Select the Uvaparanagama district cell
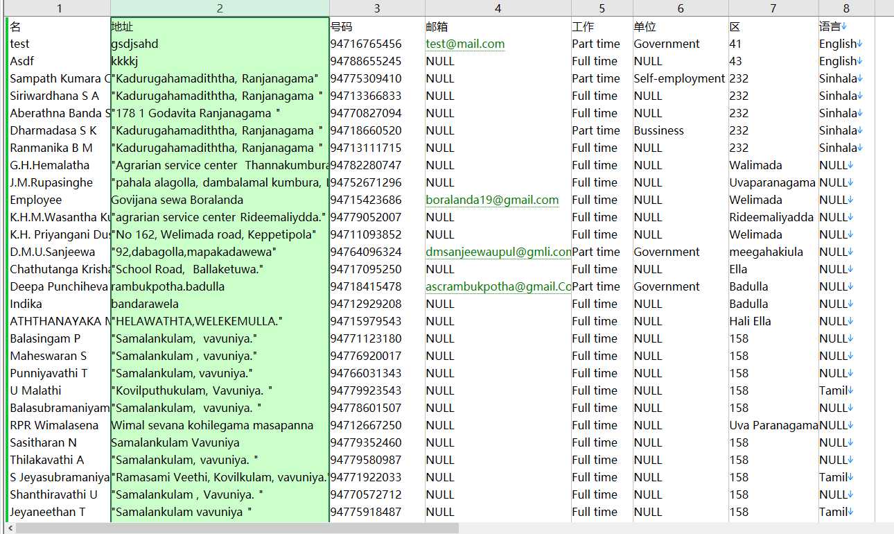The width and height of the screenshot is (894, 534). coord(773,182)
